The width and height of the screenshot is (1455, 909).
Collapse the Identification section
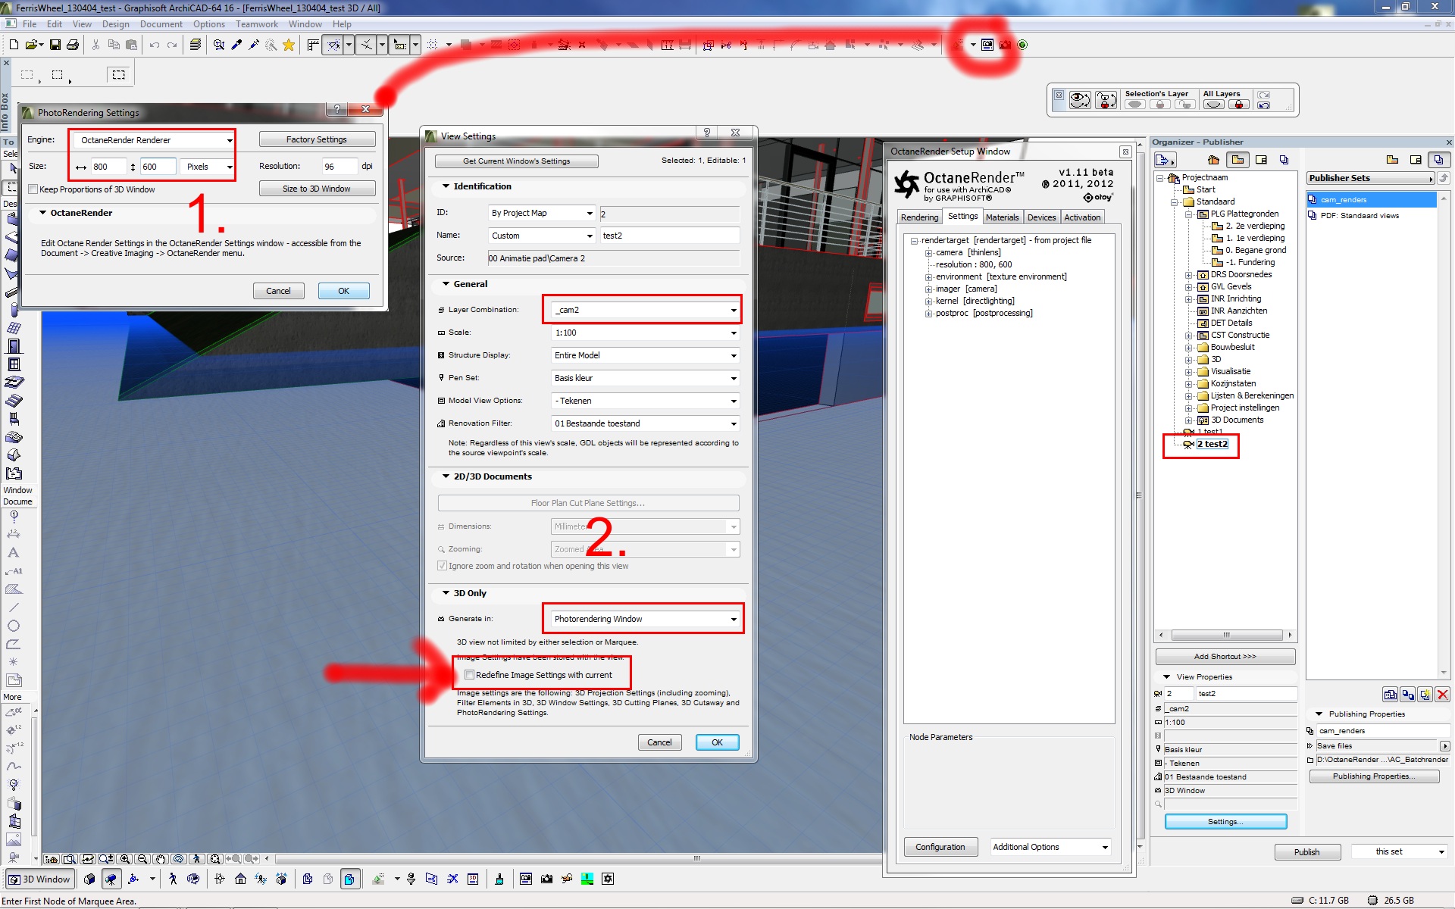coord(446,186)
